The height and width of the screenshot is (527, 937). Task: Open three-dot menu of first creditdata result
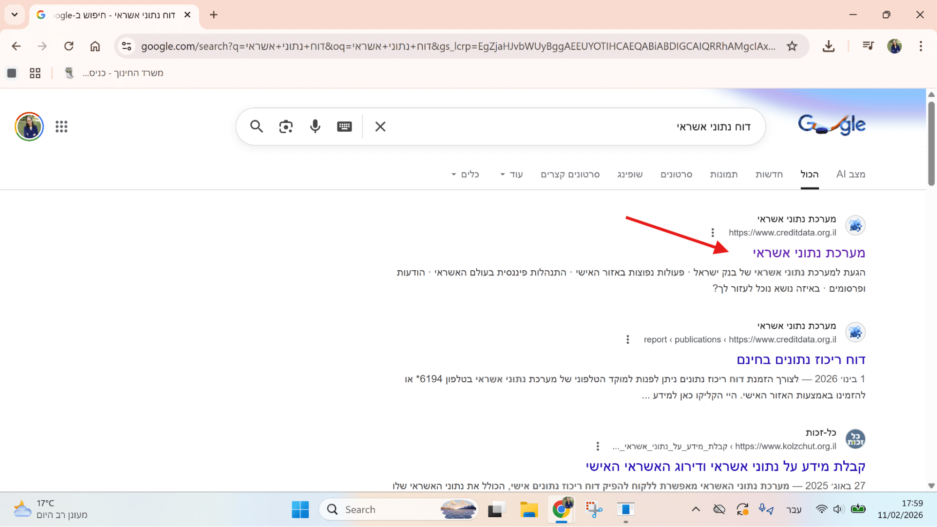(712, 232)
